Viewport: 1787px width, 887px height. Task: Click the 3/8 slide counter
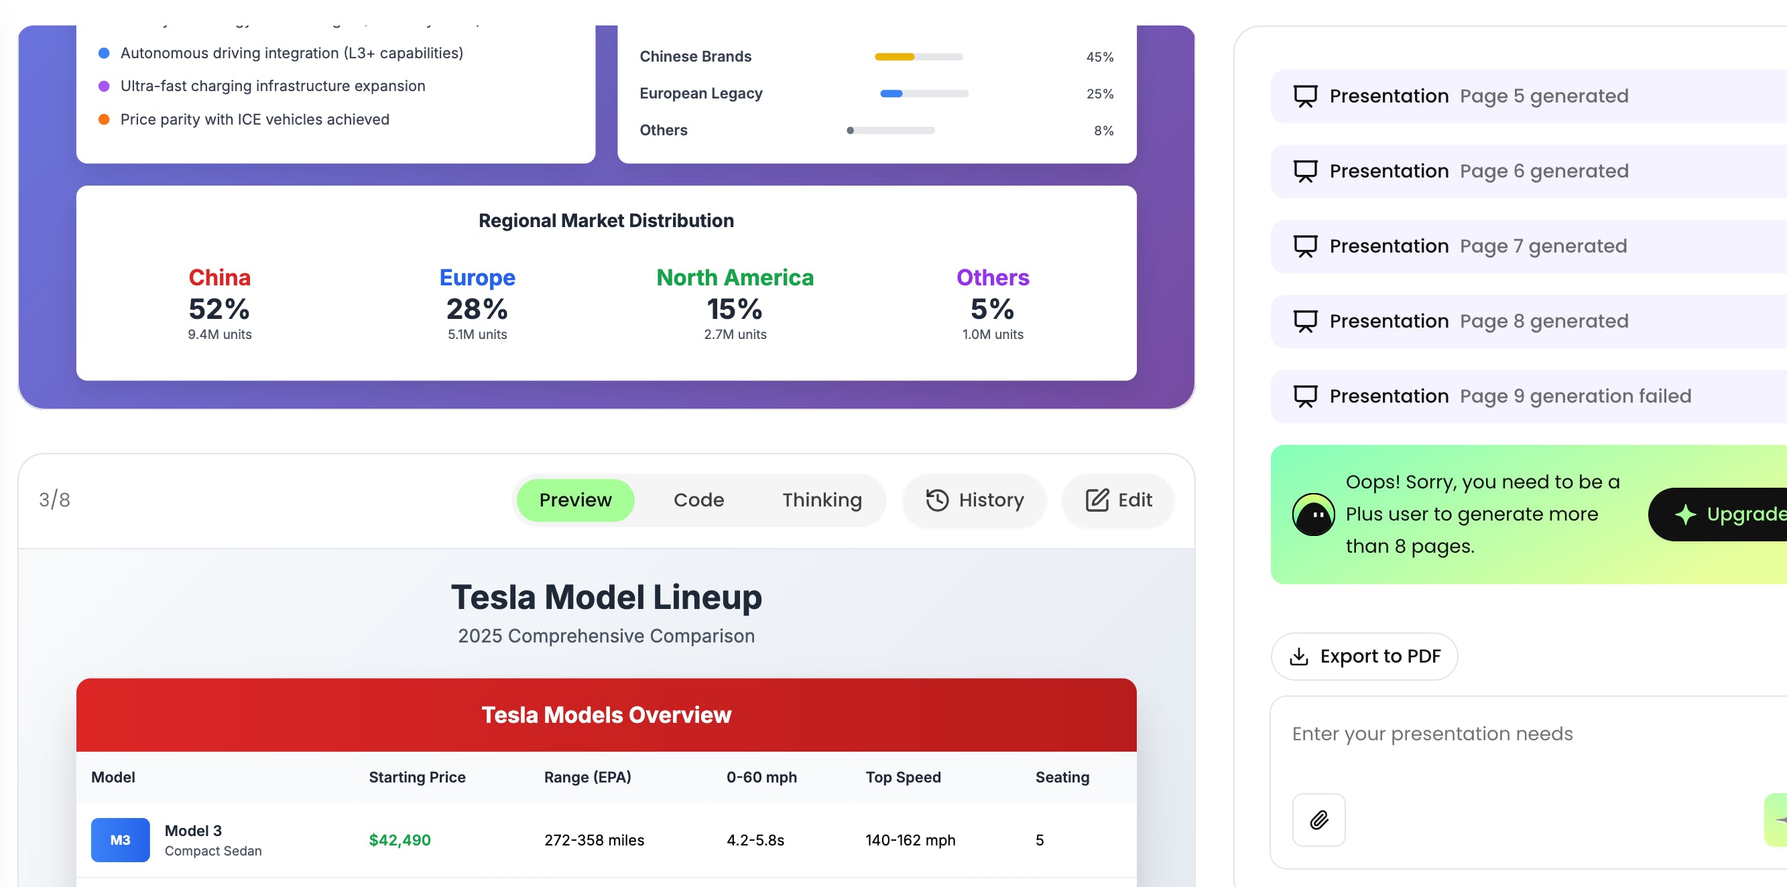coord(54,500)
